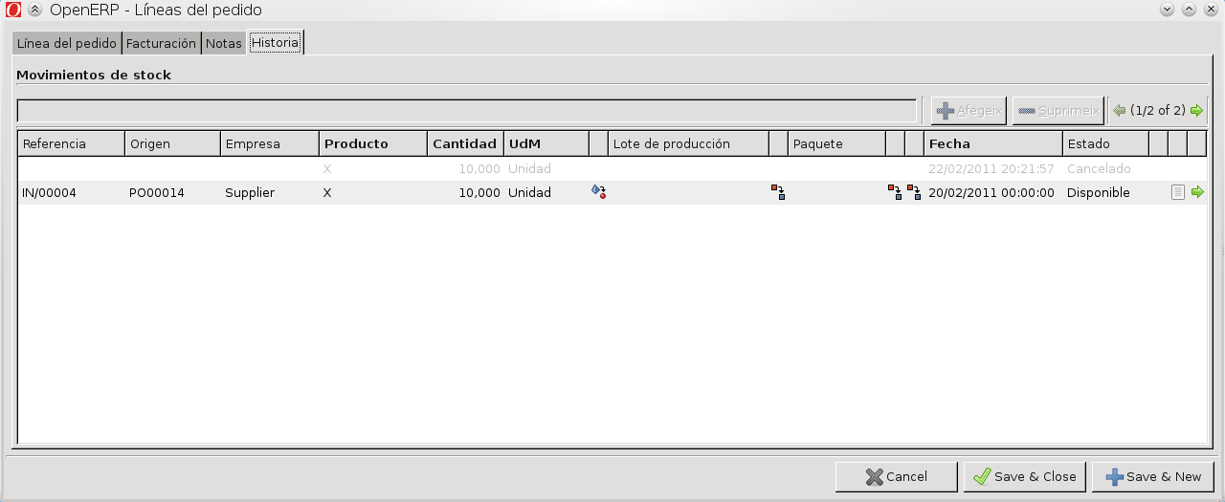This screenshot has width=1225, height=502.
Task: Sort by the UdM column header
Action: click(x=546, y=143)
